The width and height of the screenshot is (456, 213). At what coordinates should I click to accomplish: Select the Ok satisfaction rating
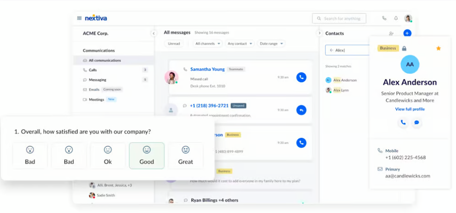(x=108, y=156)
